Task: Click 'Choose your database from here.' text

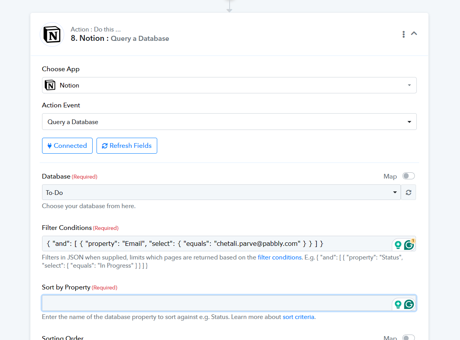Action: (89, 206)
